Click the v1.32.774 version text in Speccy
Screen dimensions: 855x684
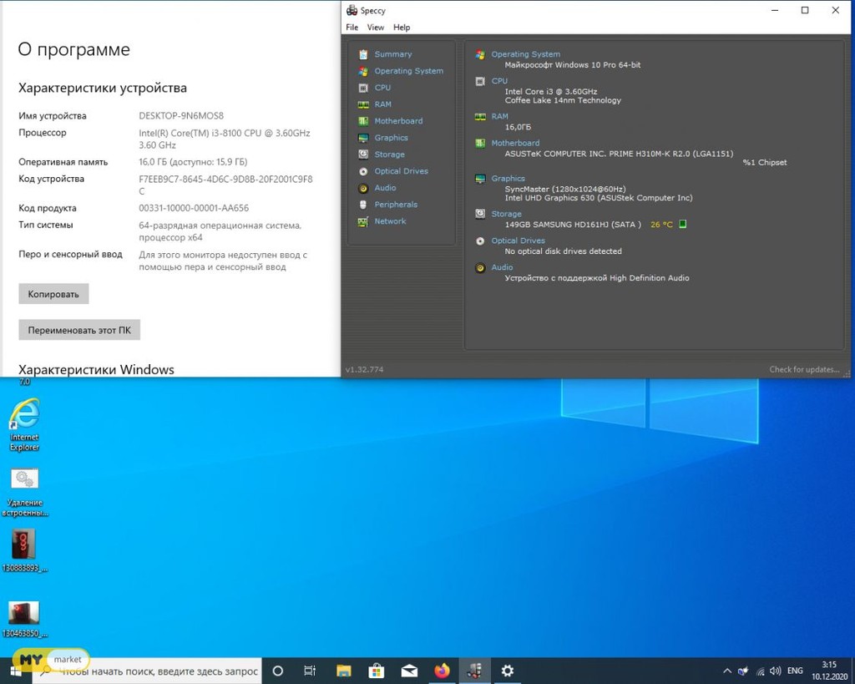[x=364, y=369]
